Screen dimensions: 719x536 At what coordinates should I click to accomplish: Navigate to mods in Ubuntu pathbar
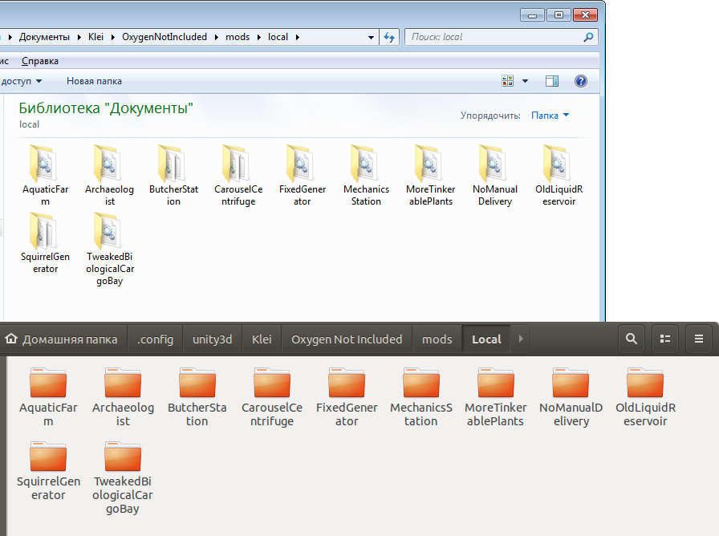tap(437, 339)
